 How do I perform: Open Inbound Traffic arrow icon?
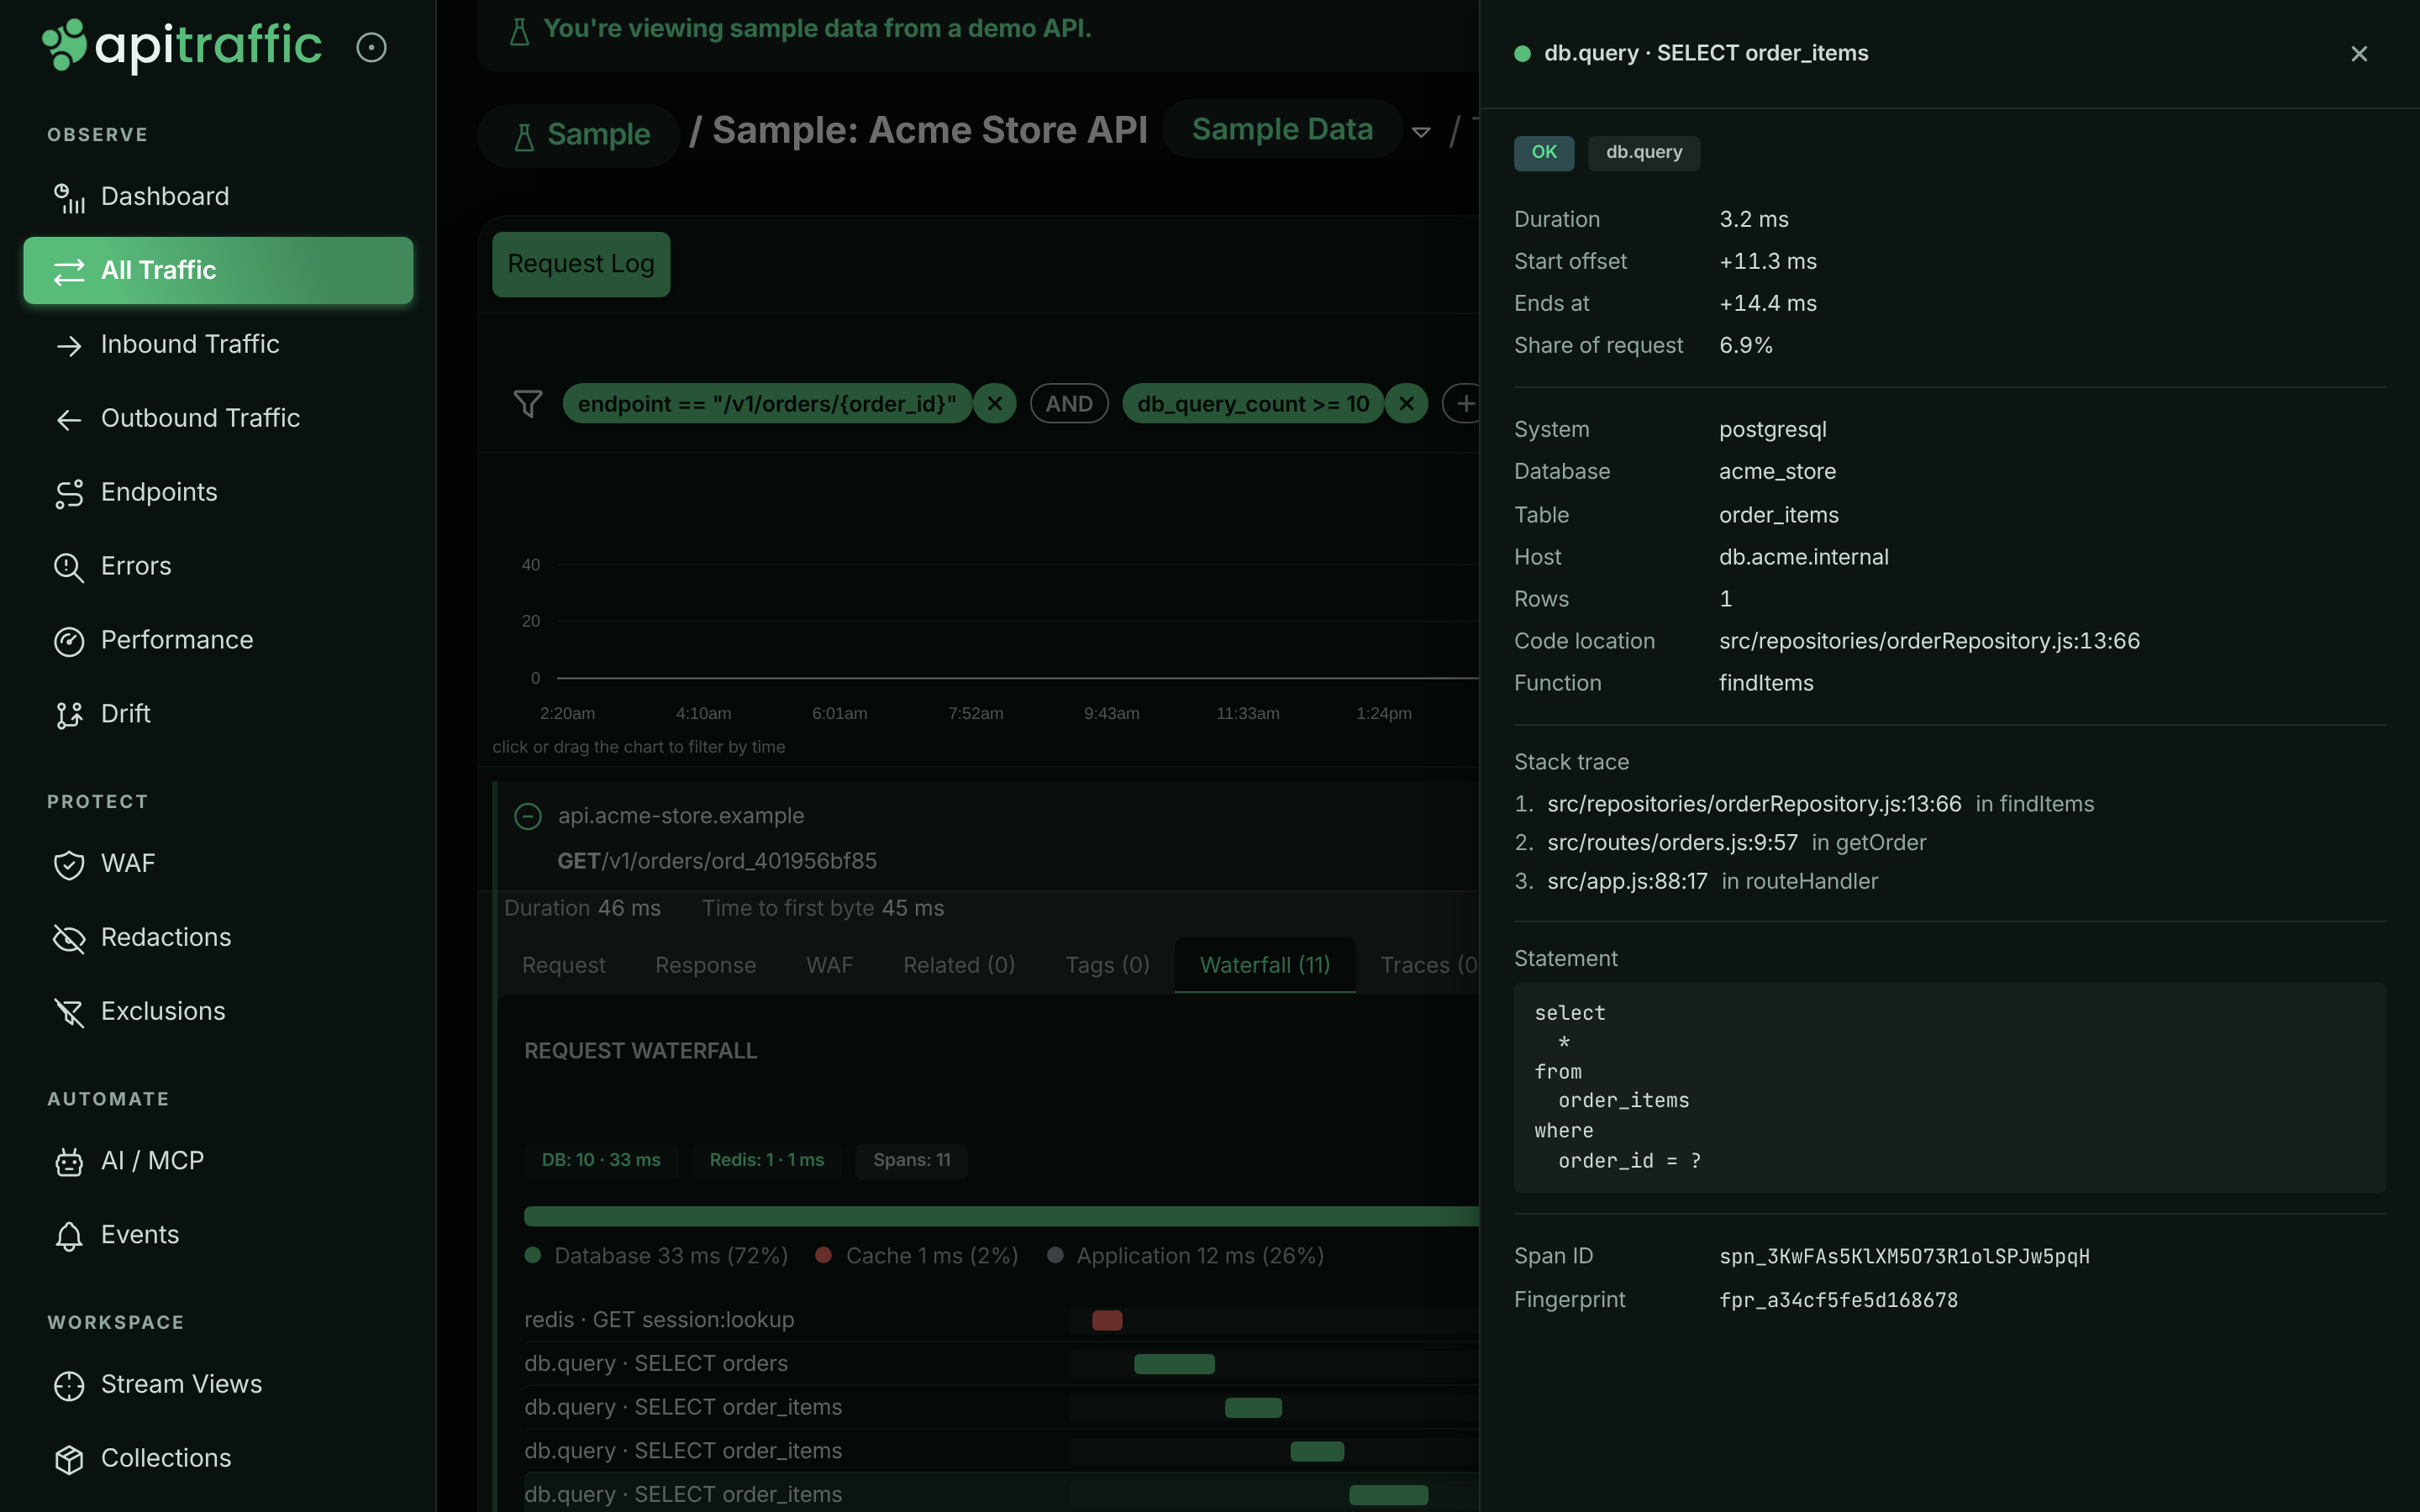point(69,346)
